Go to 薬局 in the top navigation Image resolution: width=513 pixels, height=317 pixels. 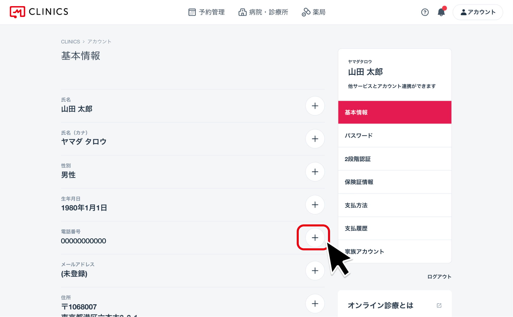point(313,12)
